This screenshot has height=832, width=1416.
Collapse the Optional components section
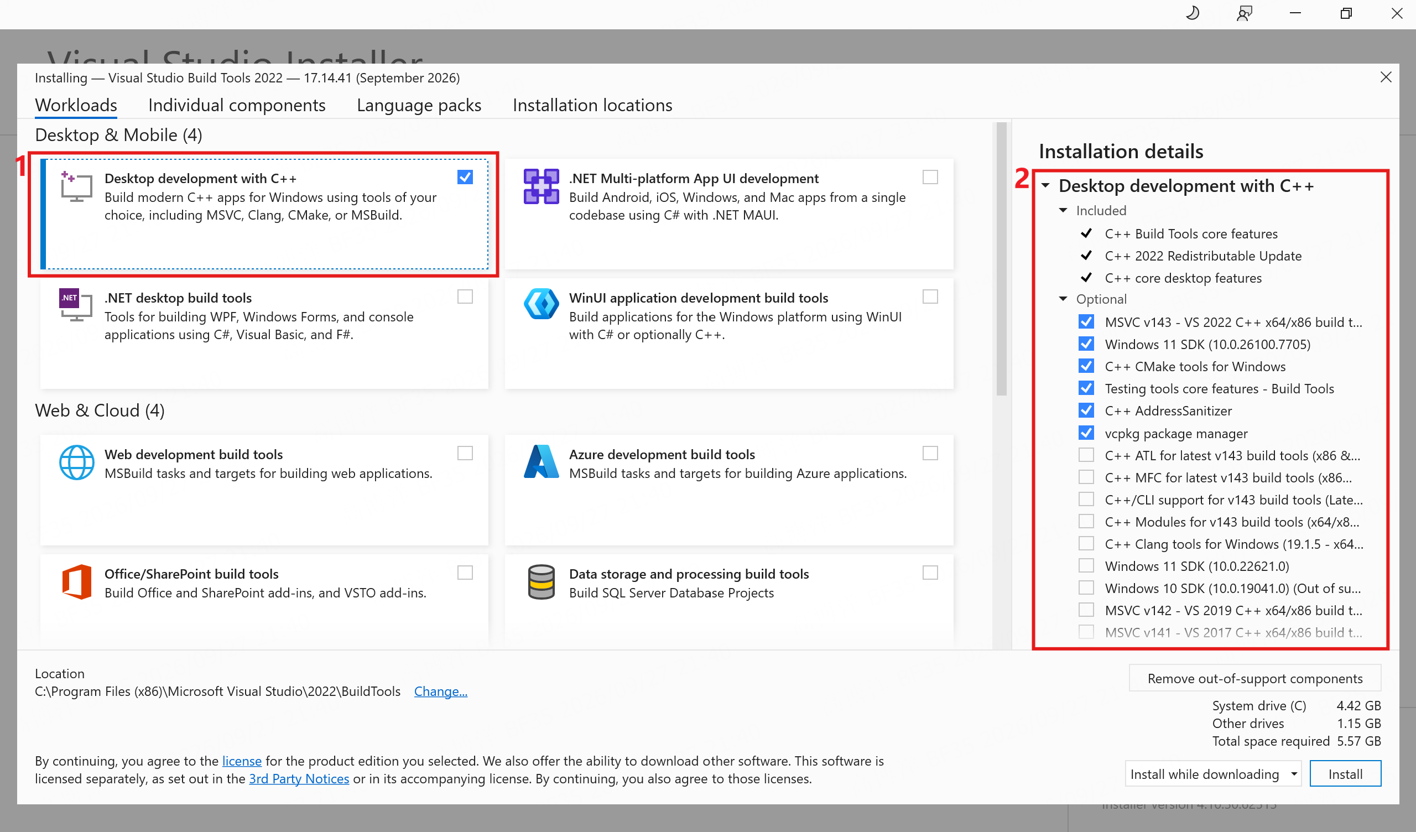(1063, 299)
